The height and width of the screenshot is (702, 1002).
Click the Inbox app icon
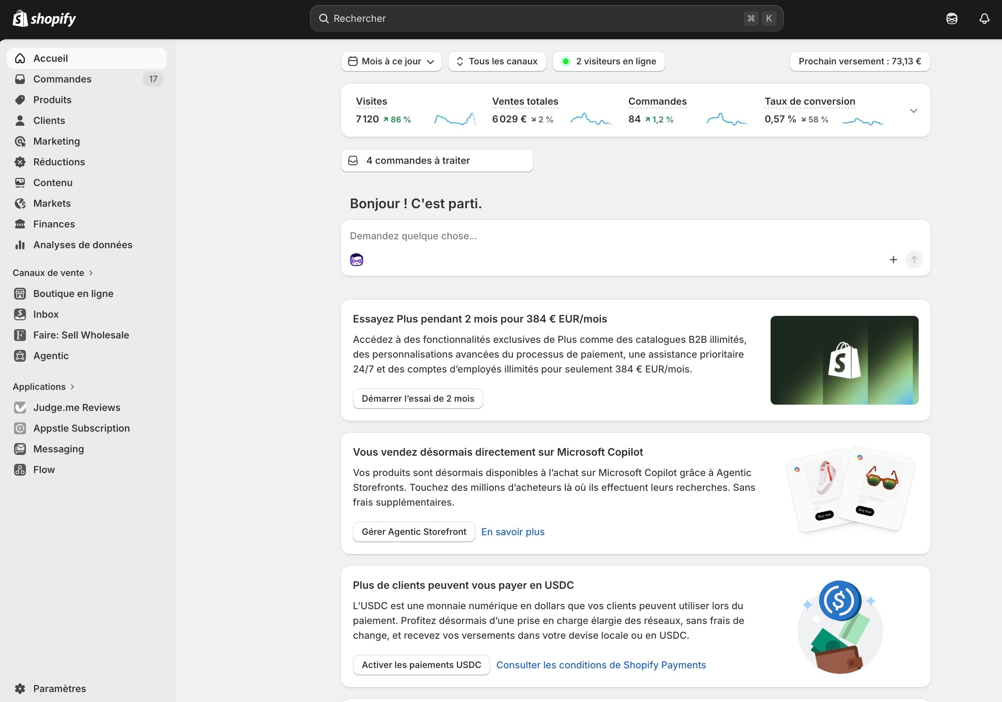[x=20, y=314]
